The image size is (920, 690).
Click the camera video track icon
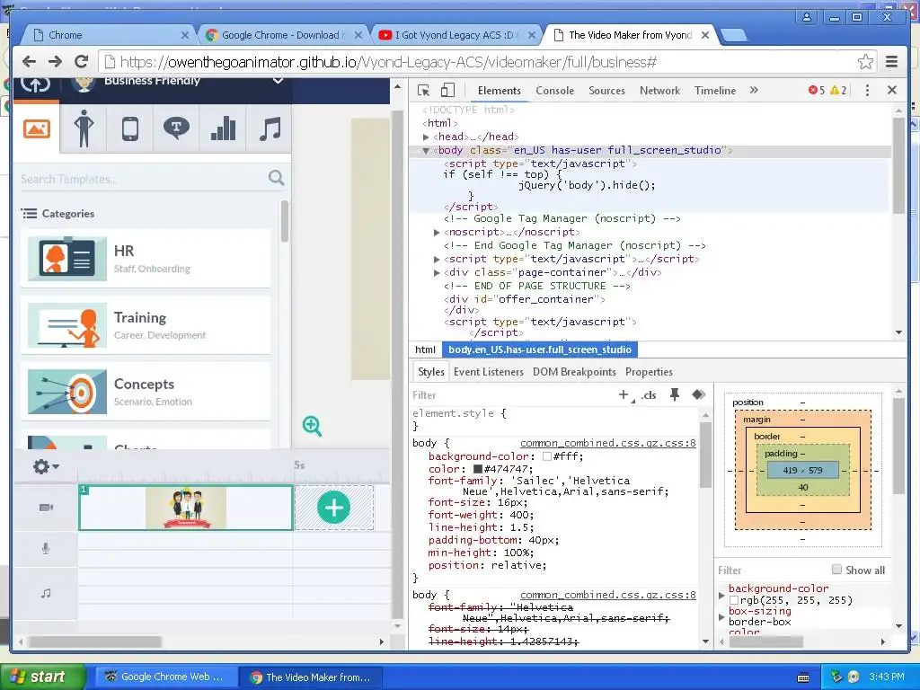[x=46, y=508]
